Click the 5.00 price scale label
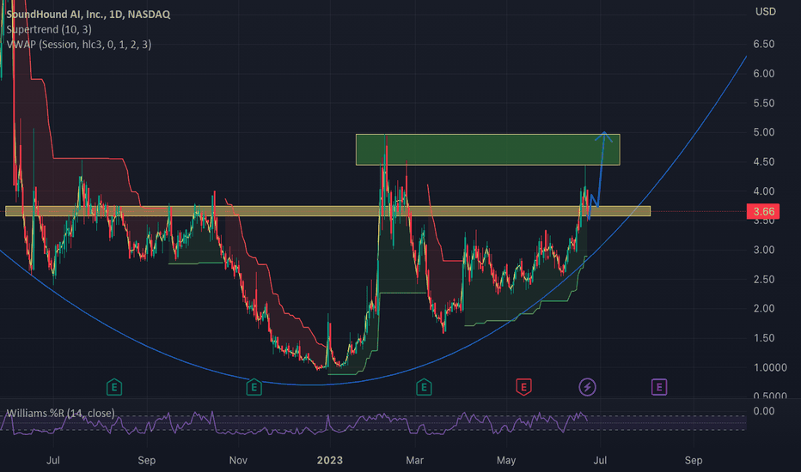The image size is (801, 472). (764, 132)
